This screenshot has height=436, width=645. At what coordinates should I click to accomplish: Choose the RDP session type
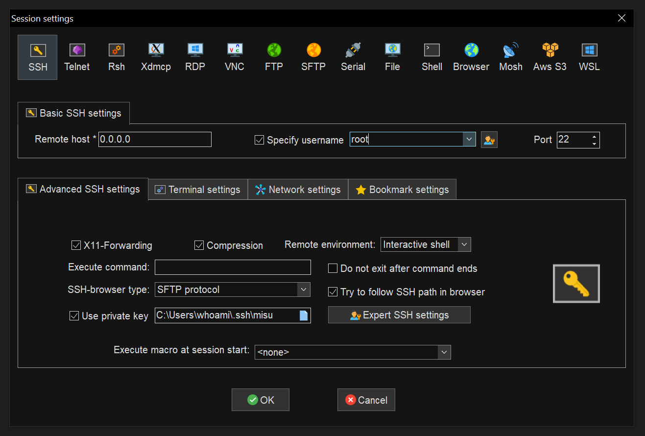pos(195,57)
